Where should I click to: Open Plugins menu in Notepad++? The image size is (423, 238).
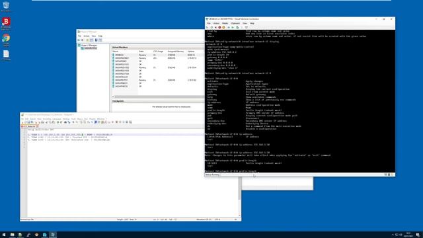point(93,119)
